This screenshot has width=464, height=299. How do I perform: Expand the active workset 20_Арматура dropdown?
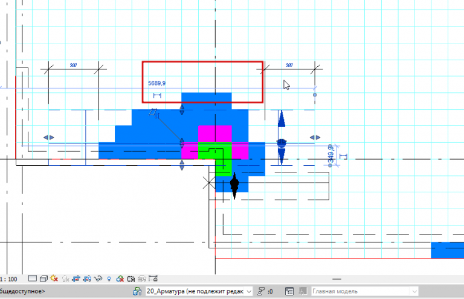click(199, 291)
